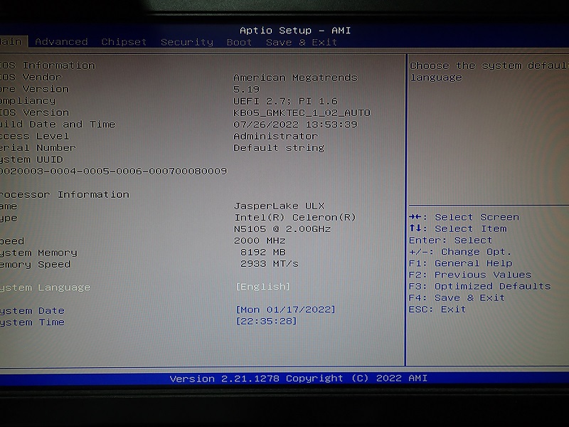Viewport: 569px width, 427px height.
Task: Click the Select Item key hint
Action: click(x=458, y=228)
